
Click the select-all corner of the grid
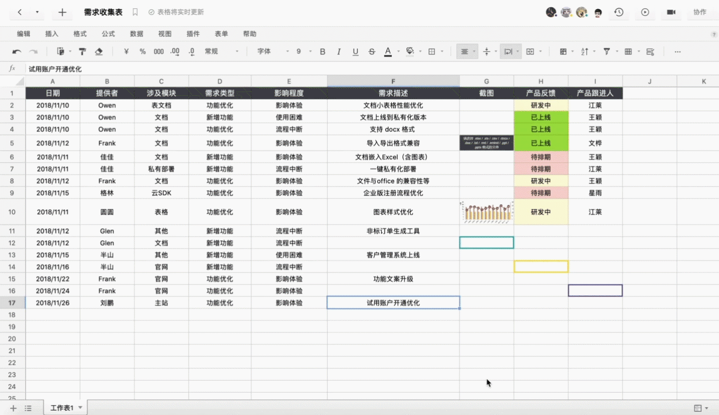(12, 82)
